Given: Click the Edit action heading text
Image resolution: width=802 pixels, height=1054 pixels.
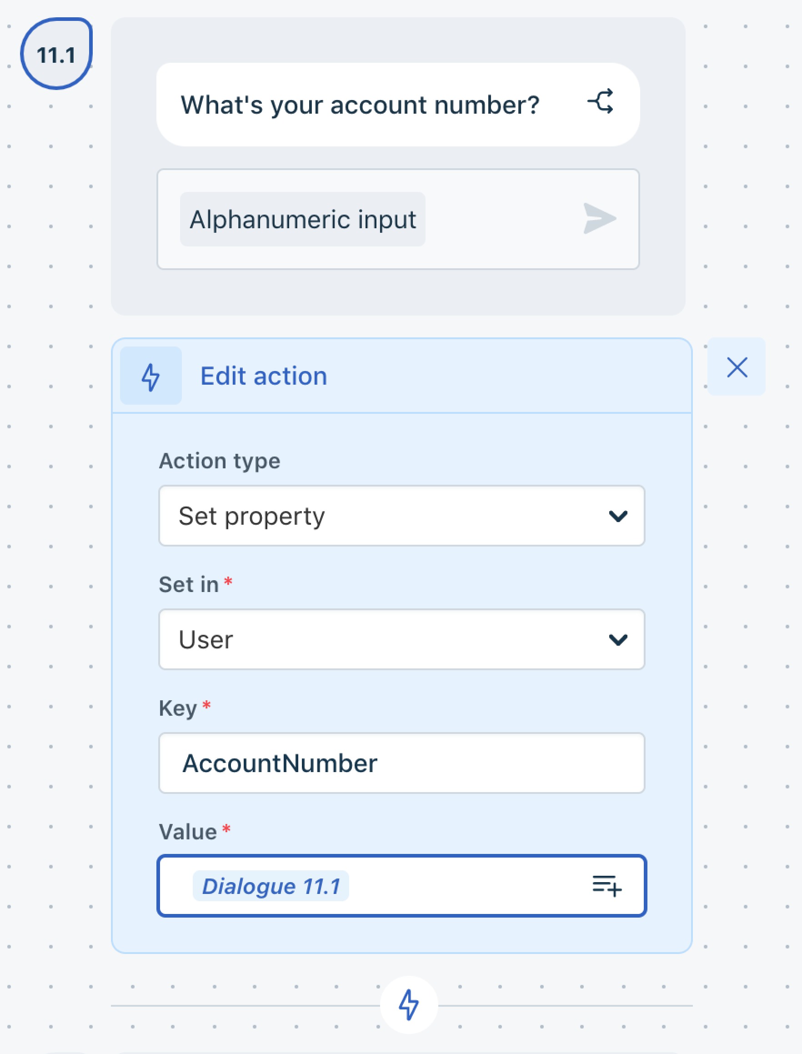Looking at the screenshot, I should click(x=264, y=376).
